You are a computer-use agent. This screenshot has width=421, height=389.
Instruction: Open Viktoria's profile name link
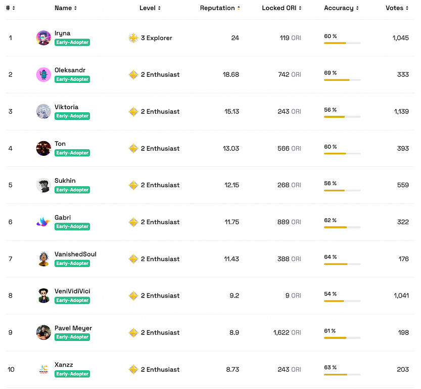pyautogui.click(x=66, y=107)
